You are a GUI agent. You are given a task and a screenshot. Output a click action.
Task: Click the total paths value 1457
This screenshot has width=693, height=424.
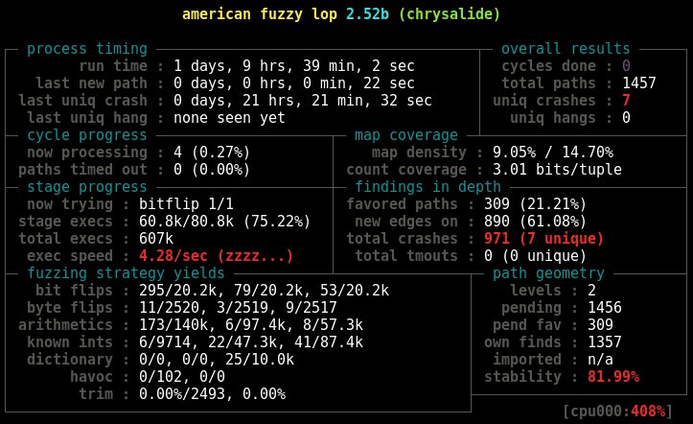(x=639, y=83)
